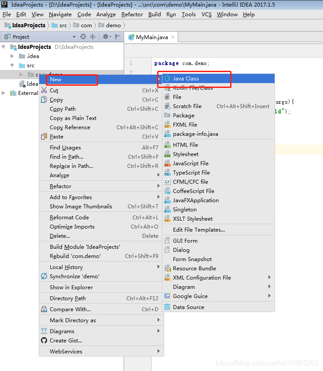Click the hide Project panel icon
The height and width of the screenshot is (371, 323).
[117, 36]
